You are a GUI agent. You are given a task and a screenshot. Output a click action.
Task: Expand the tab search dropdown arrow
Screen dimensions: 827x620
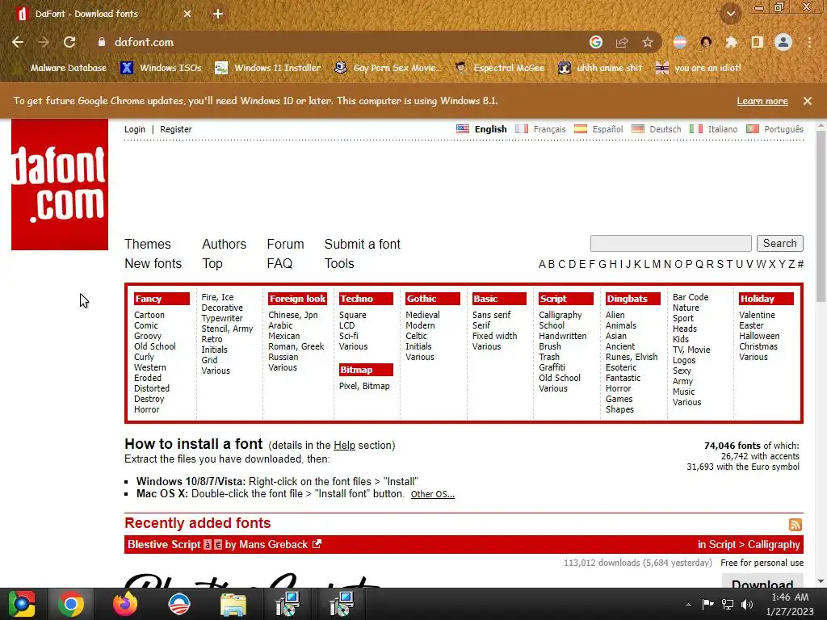[731, 14]
